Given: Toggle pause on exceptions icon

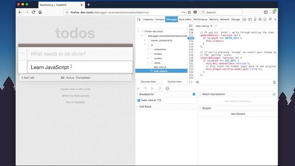Looking at the screenshot, I should pos(167,89).
